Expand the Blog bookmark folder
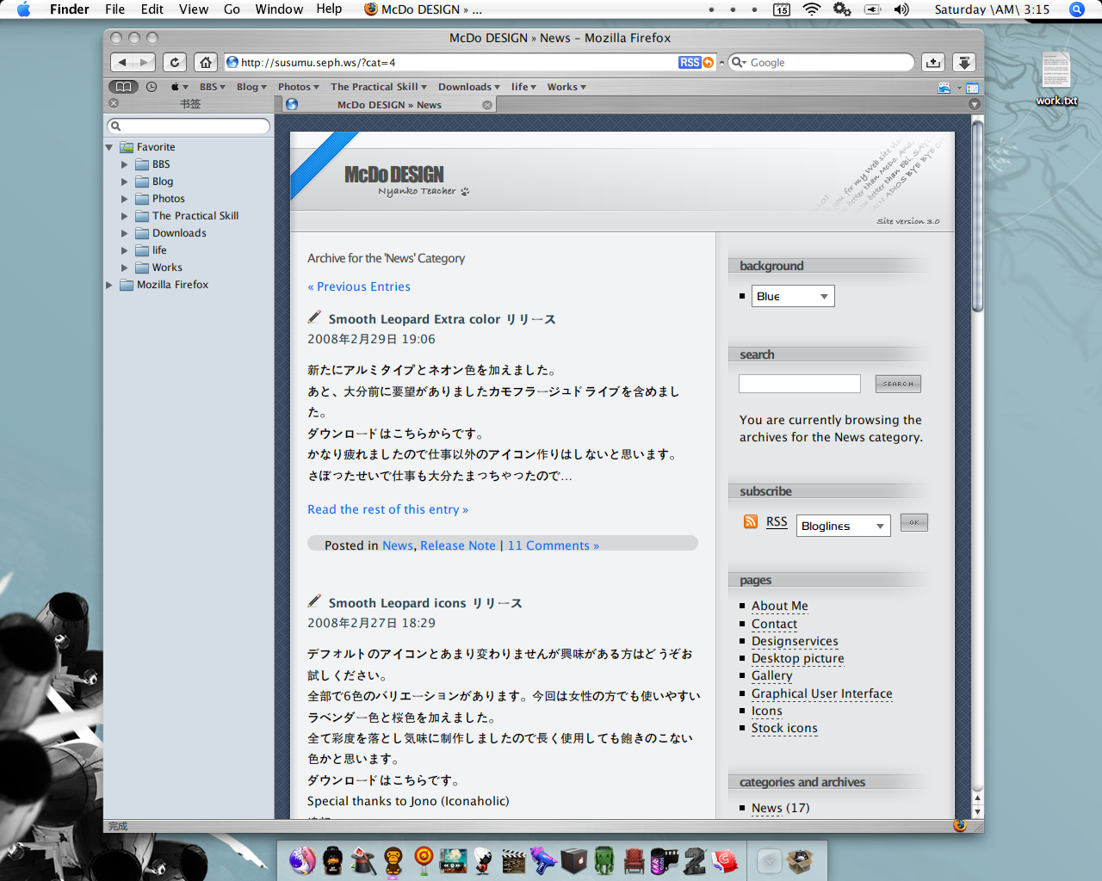The image size is (1102, 881). [x=124, y=182]
